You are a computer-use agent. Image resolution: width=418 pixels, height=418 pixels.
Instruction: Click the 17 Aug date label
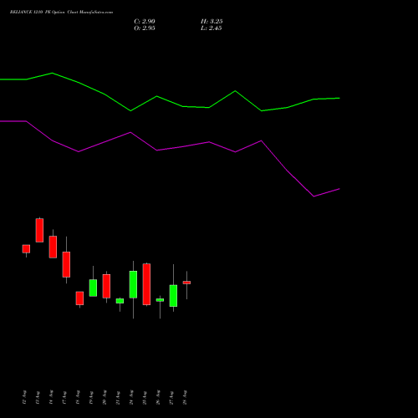pos(64,397)
